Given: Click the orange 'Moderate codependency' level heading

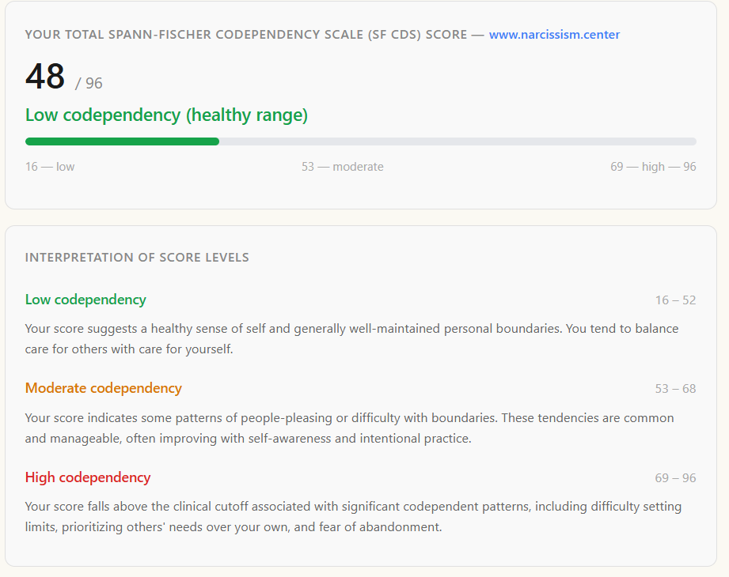Looking at the screenshot, I should [103, 389].
